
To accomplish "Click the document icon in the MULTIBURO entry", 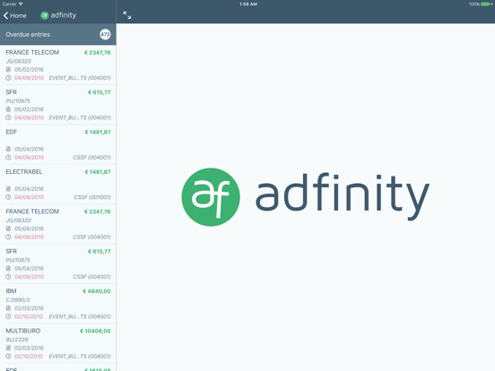I will [9, 348].
